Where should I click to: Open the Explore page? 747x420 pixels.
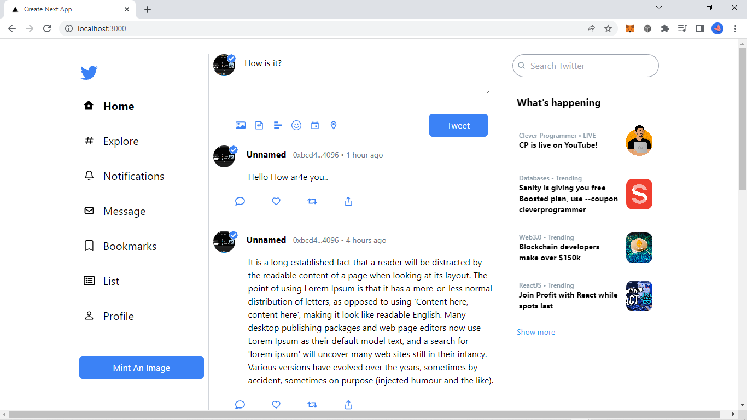click(x=111, y=141)
